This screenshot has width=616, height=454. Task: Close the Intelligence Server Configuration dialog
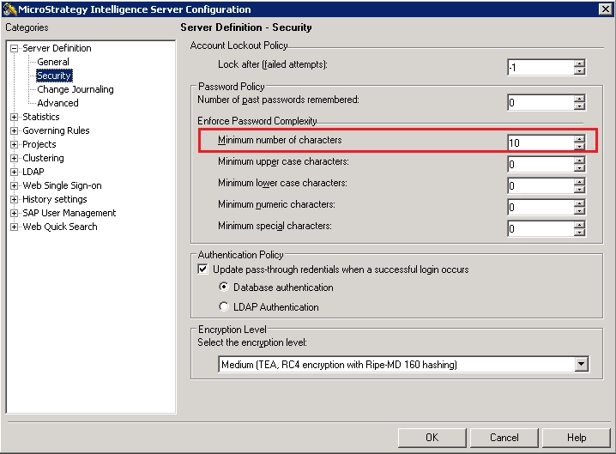point(606,9)
